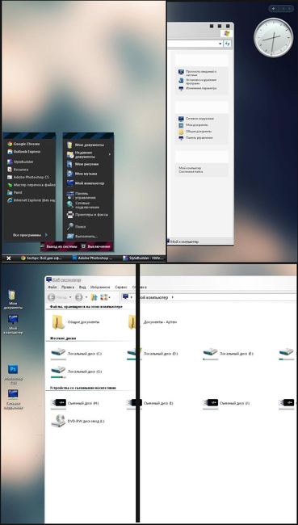The width and height of the screenshot is (298, 525).
Task: Open the Back history dropdown arrow
Action: [x=70, y=297]
